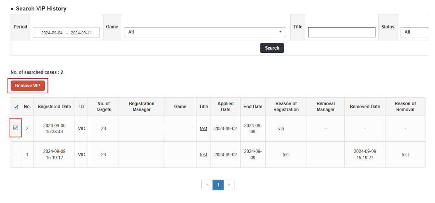Open the test title link in row 2
Viewport: 435px width, 203px height.
[x=203, y=129]
